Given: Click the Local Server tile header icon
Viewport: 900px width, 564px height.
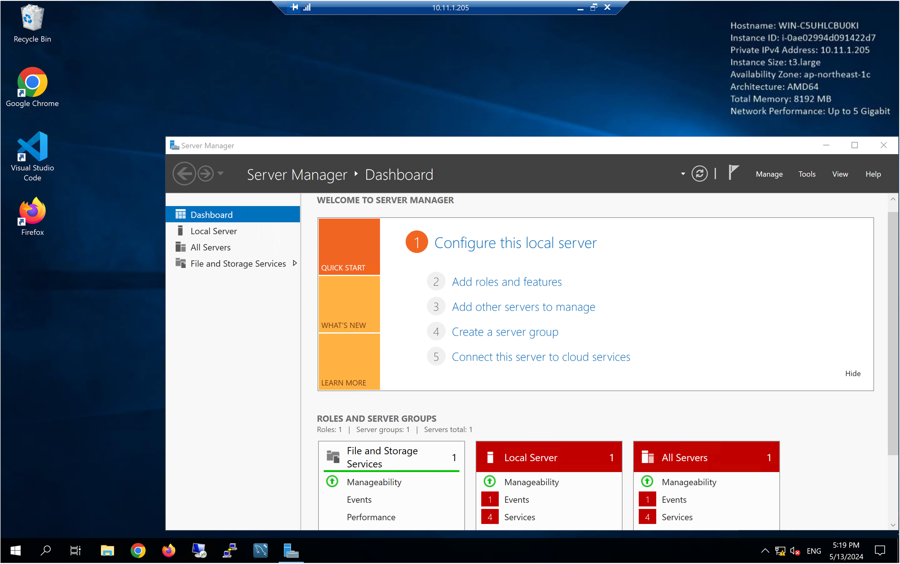Looking at the screenshot, I should click(x=491, y=457).
